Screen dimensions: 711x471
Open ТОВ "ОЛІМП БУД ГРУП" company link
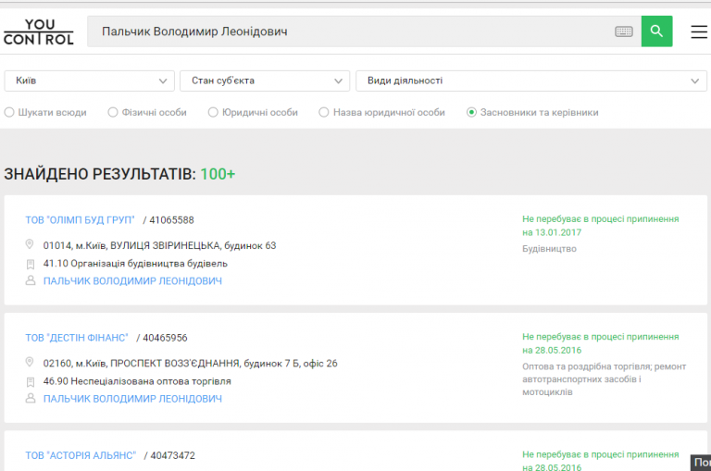point(80,220)
